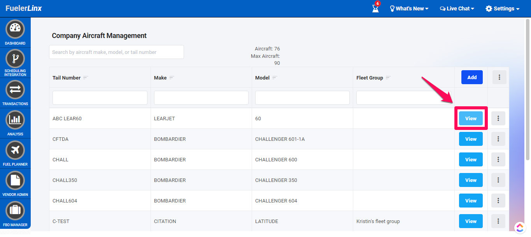The image size is (531, 237).
Task: View the CHALL aircraft
Action: coord(471,159)
